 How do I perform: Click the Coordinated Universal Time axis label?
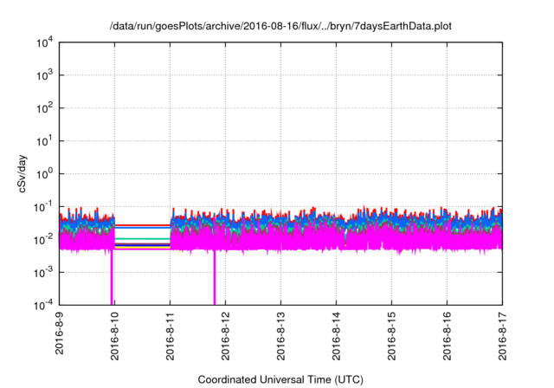tap(280, 379)
